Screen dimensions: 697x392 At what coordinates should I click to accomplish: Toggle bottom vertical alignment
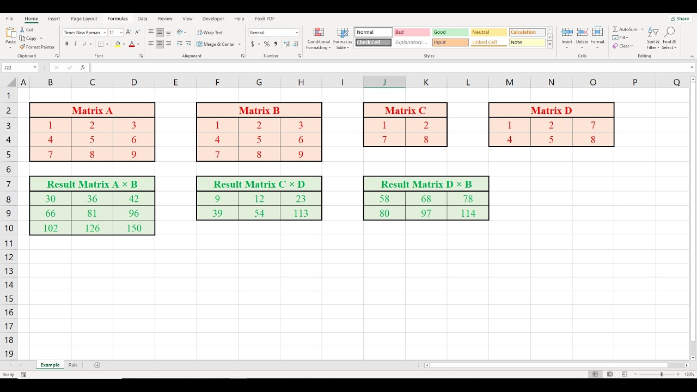tap(168, 33)
